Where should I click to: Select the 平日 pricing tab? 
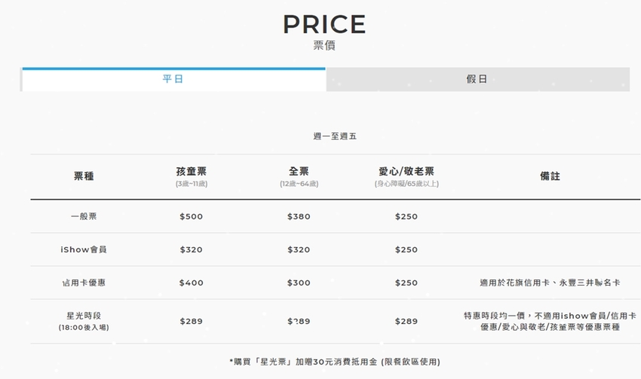(x=173, y=79)
